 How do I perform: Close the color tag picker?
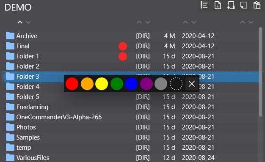click(192, 84)
